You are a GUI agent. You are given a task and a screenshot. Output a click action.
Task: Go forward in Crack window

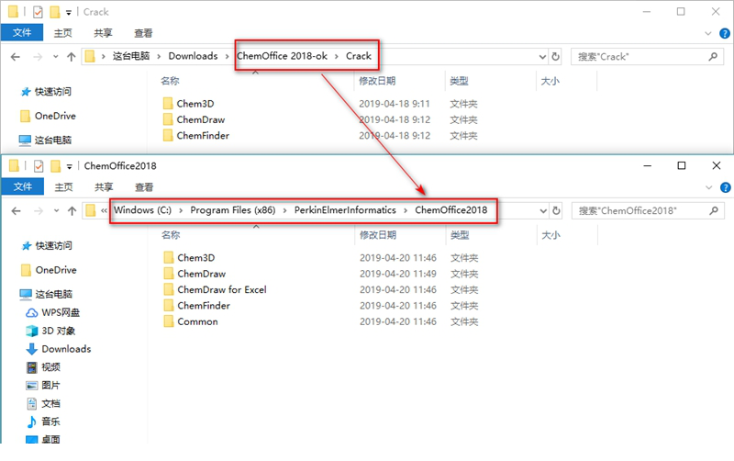[38, 57]
